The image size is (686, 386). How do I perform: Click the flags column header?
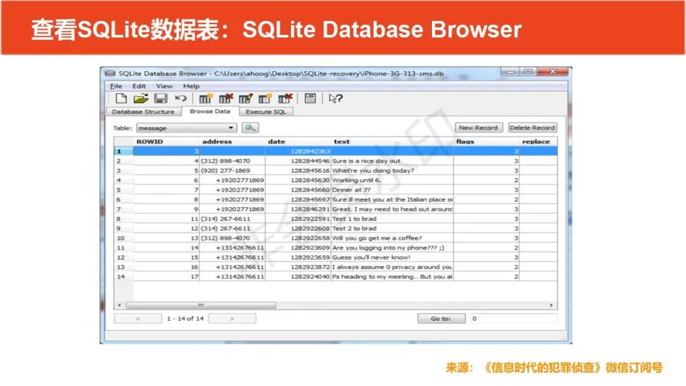coord(487,142)
